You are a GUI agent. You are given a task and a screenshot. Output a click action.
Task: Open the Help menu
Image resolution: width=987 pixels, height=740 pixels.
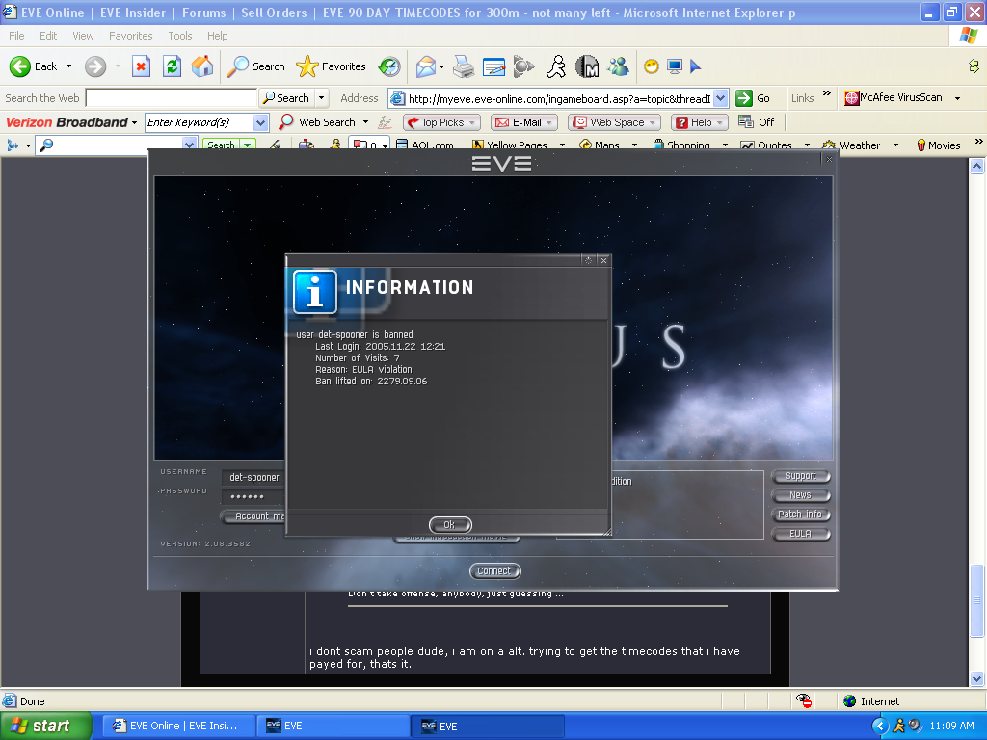[217, 36]
